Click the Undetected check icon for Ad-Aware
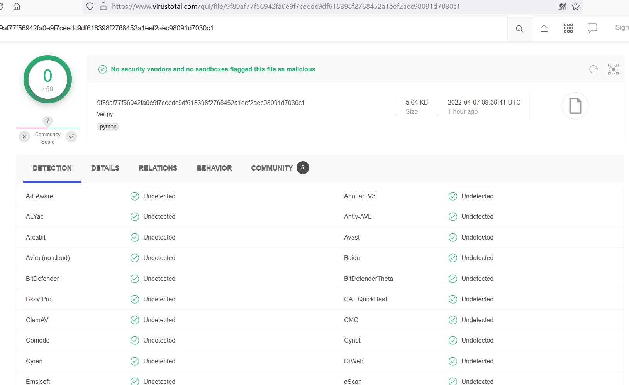Image resolution: width=629 pixels, height=385 pixels. [x=135, y=196]
